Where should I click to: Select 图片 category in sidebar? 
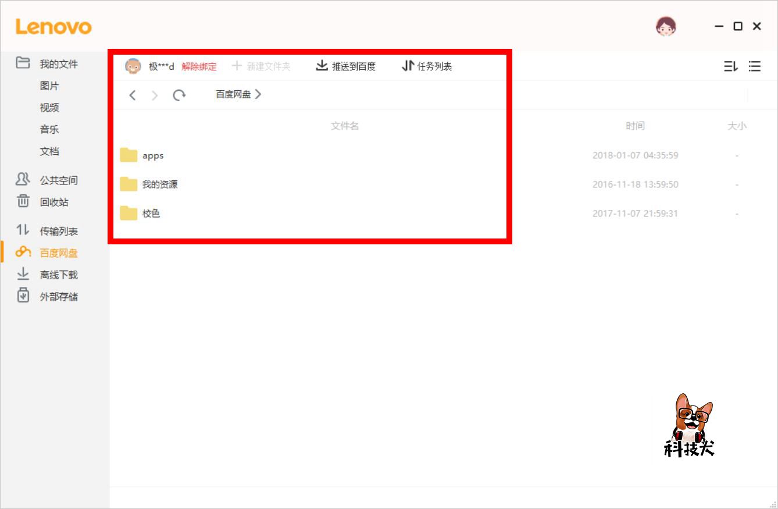coord(49,86)
